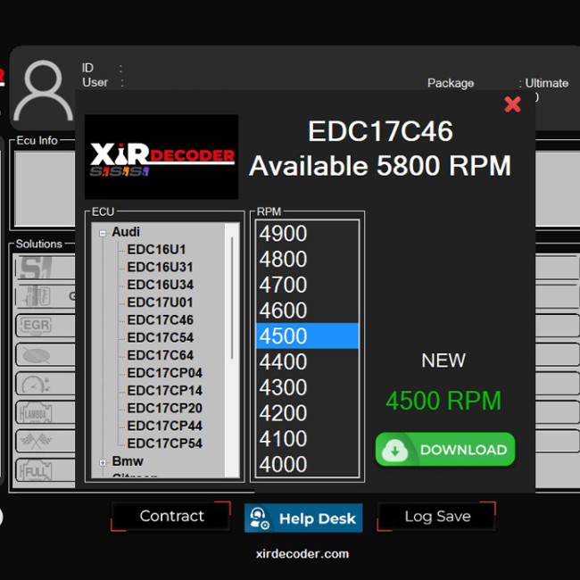Choose 4300 in the RPM list
Viewport: 580px width, 580px height.
tap(307, 387)
